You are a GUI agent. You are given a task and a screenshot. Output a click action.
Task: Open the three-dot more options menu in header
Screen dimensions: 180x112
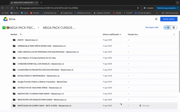(174, 34)
